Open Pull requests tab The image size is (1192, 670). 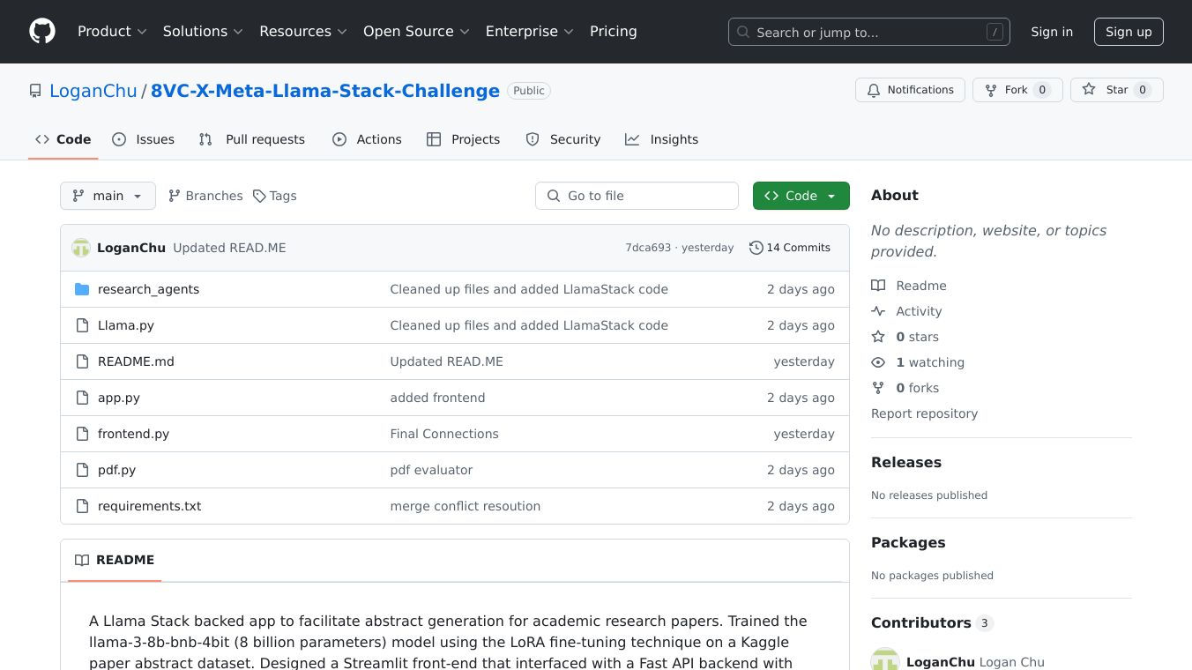coord(252,139)
